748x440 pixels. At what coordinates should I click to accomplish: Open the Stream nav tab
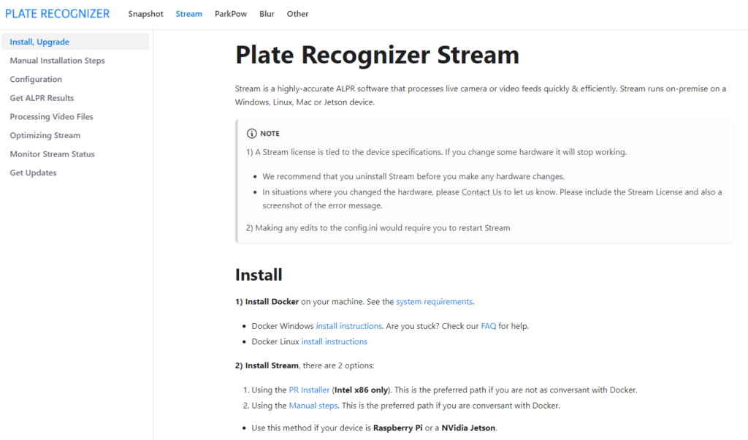[189, 14]
